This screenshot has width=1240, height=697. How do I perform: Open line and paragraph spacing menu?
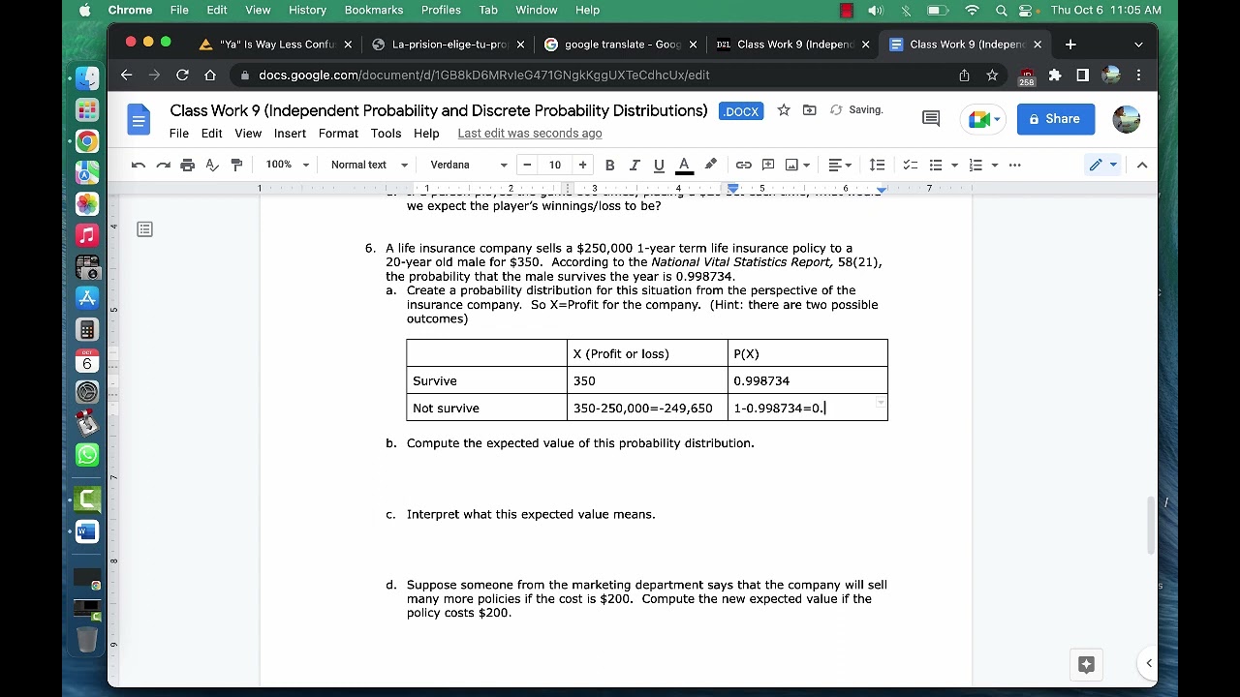coord(877,165)
